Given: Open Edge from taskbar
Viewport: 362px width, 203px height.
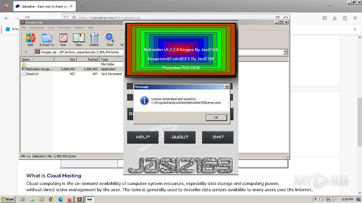Looking at the screenshot, I should click(61, 199).
